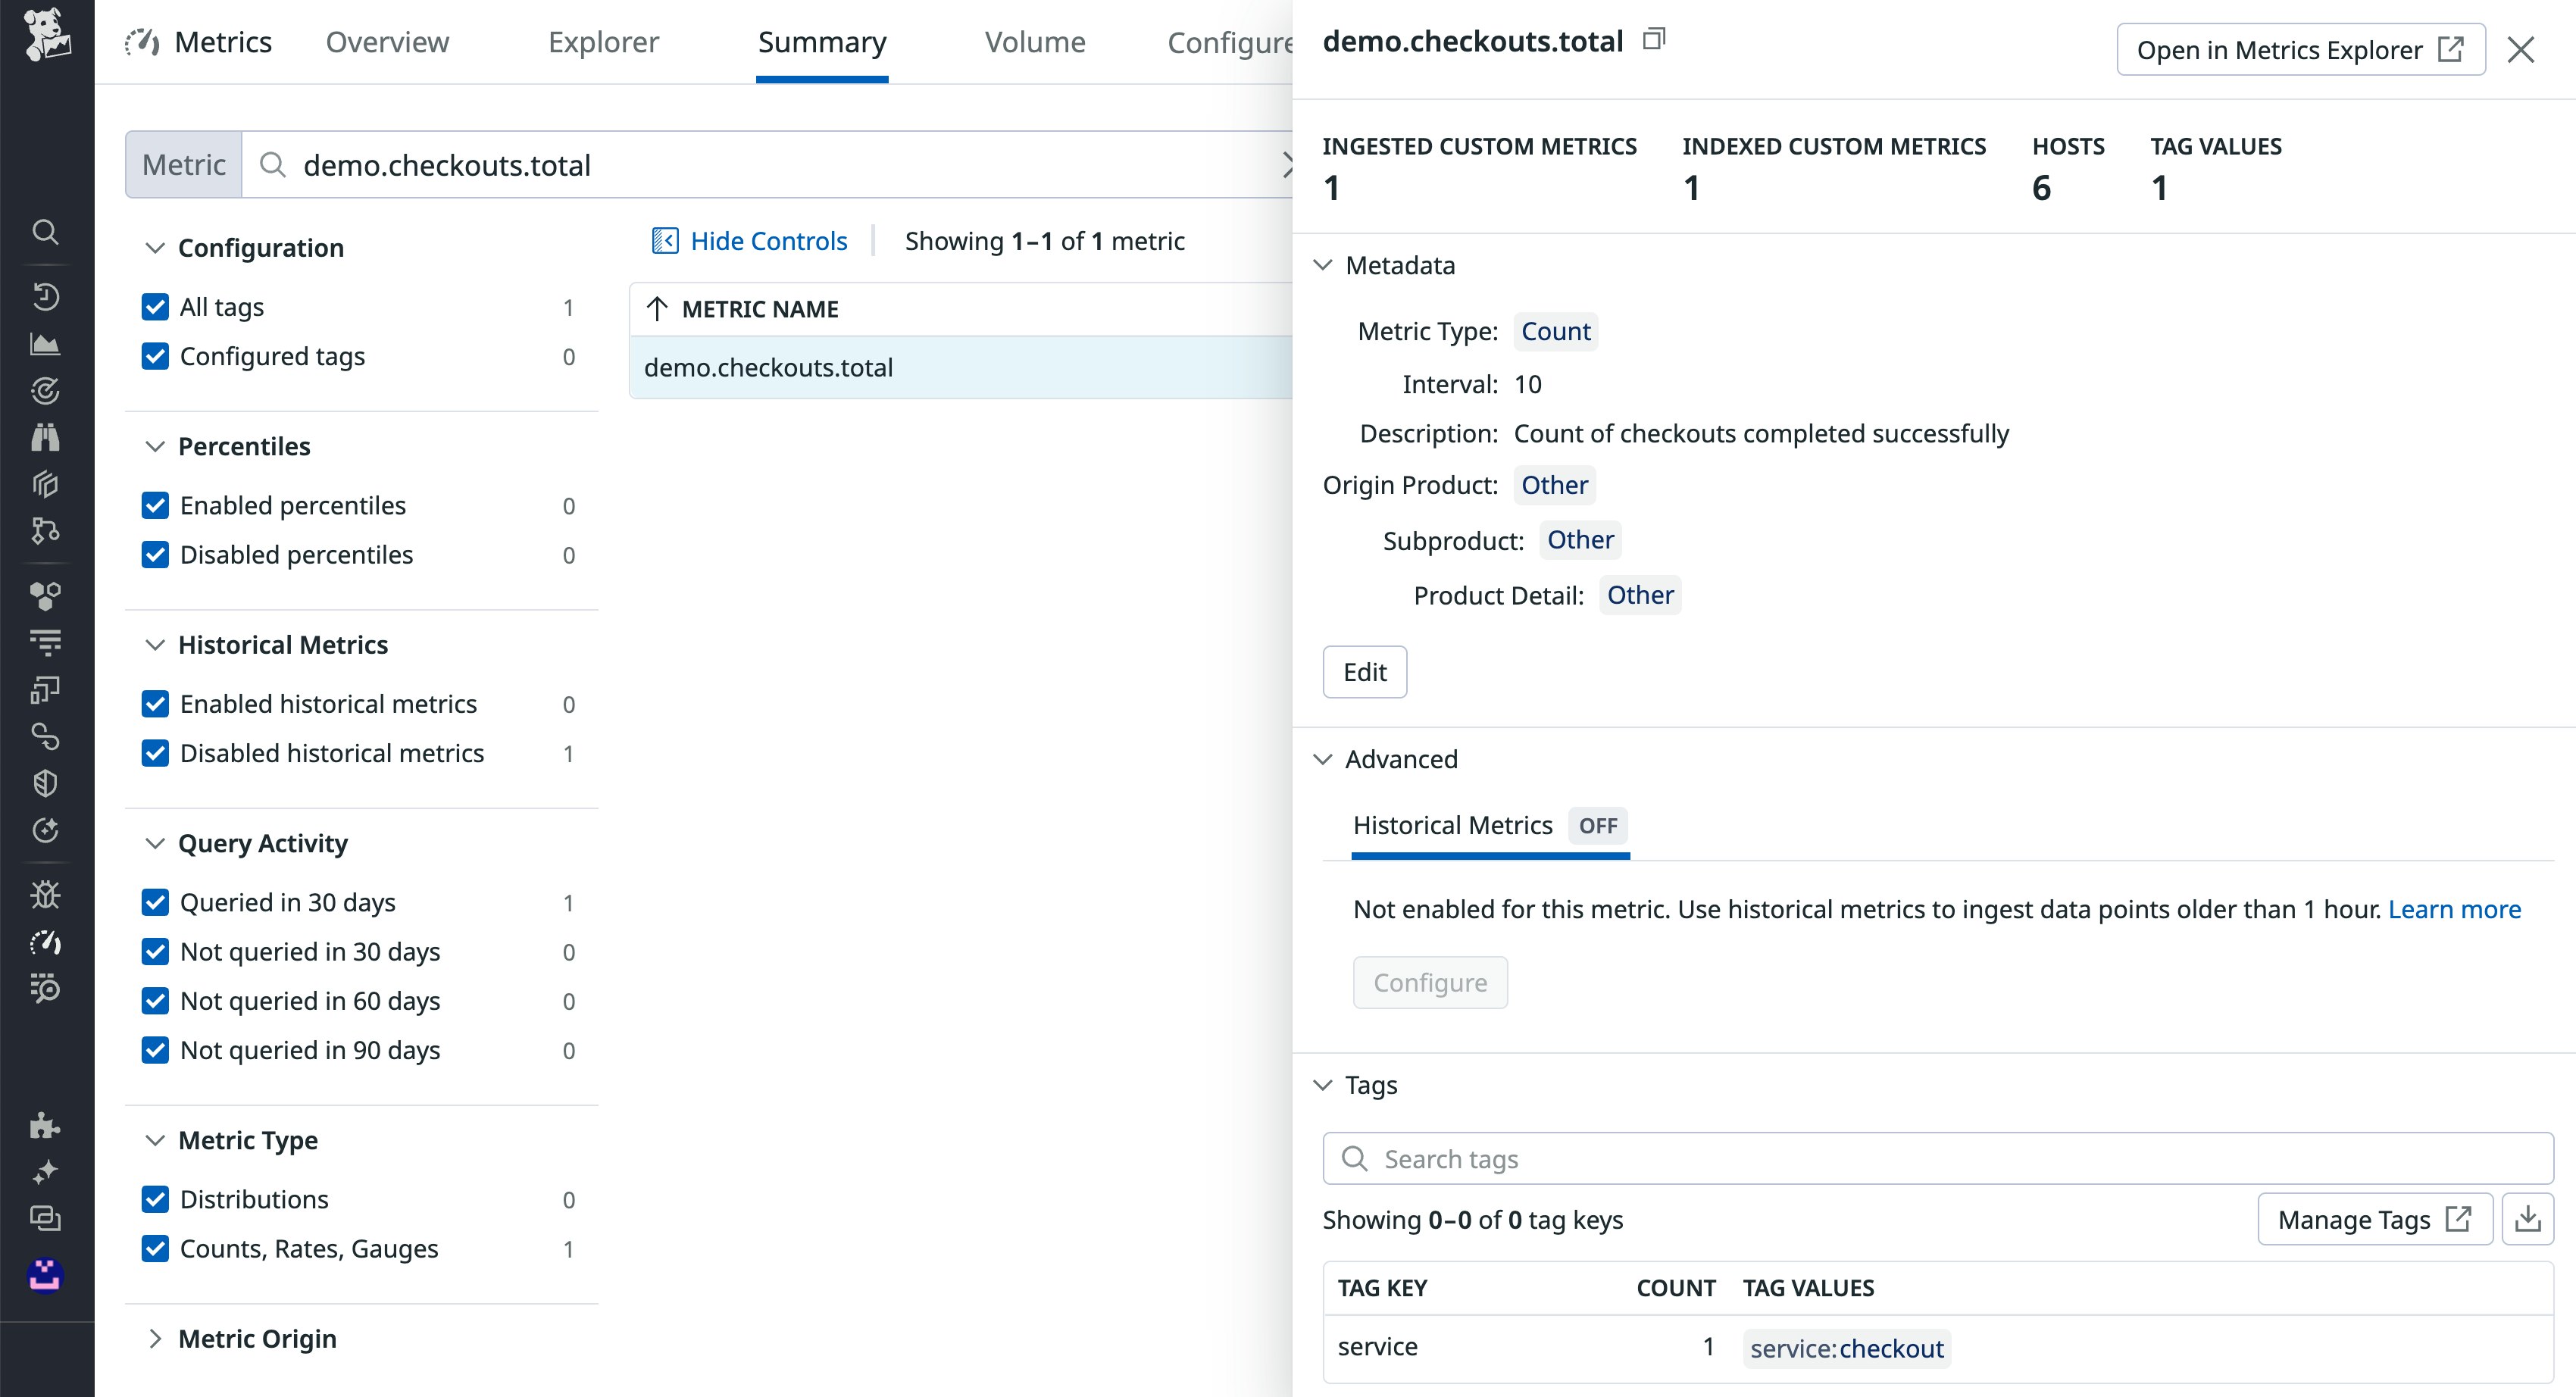Viewport: 2576px width, 1397px height.
Task: Click the binoculars icon in sidebar
Action: [45, 437]
